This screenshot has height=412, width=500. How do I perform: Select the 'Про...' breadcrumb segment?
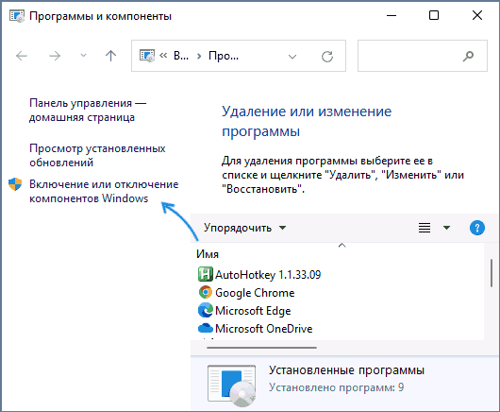point(224,56)
